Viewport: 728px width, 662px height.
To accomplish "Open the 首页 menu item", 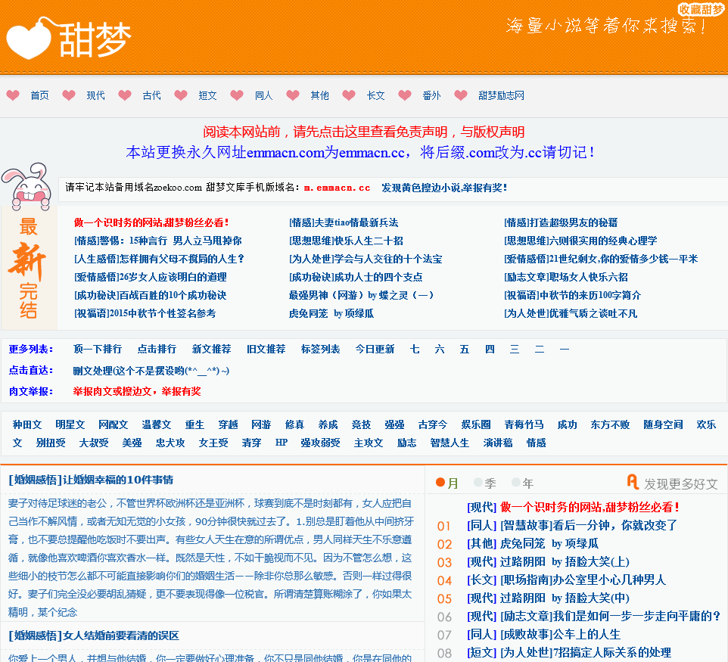I will click(x=39, y=95).
